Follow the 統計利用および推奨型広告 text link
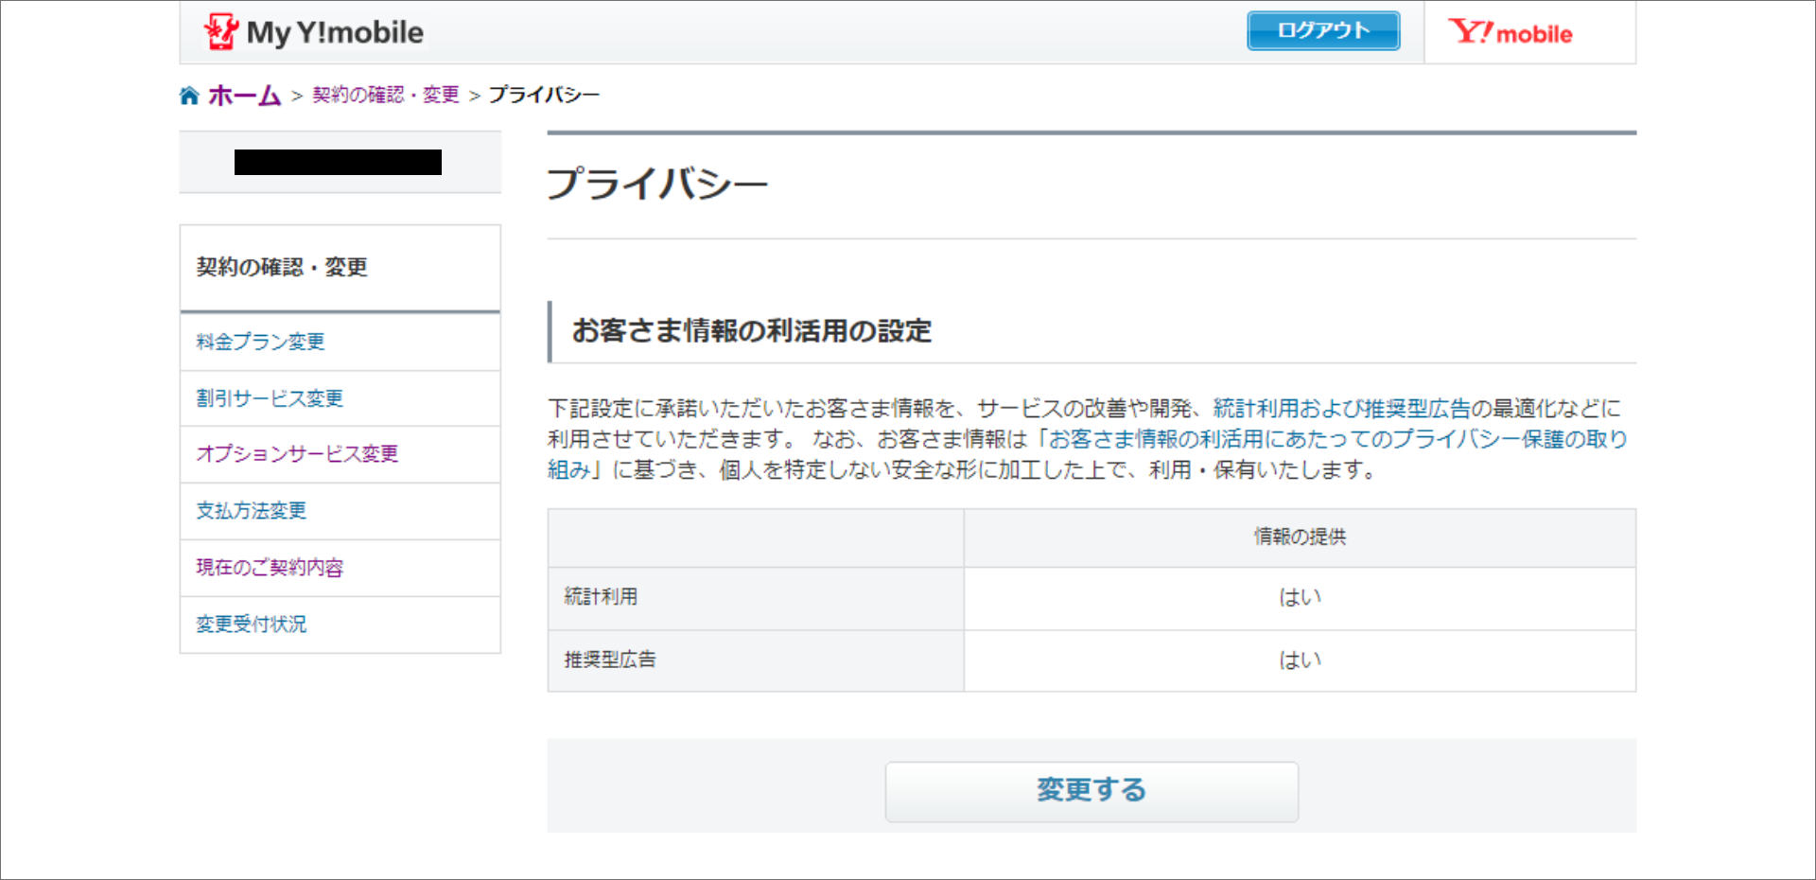Image resolution: width=1816 pixels, height=880 pixels. pos(1341,409)
